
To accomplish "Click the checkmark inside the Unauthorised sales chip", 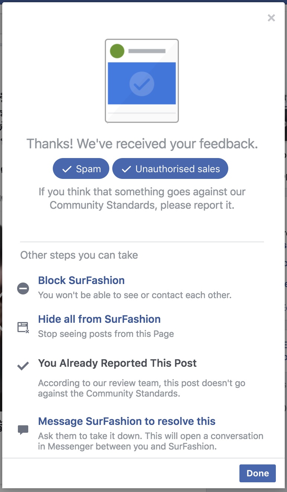I will point(126,169).
